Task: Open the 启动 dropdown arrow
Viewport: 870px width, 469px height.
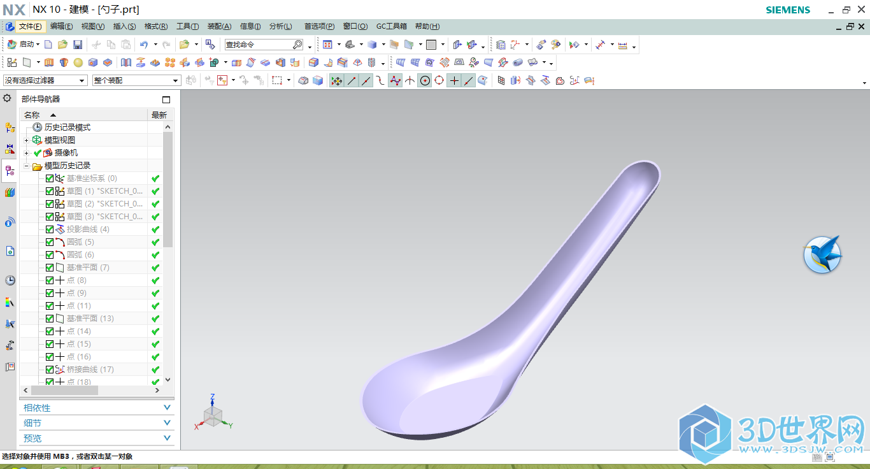Action: click(38, 45)
